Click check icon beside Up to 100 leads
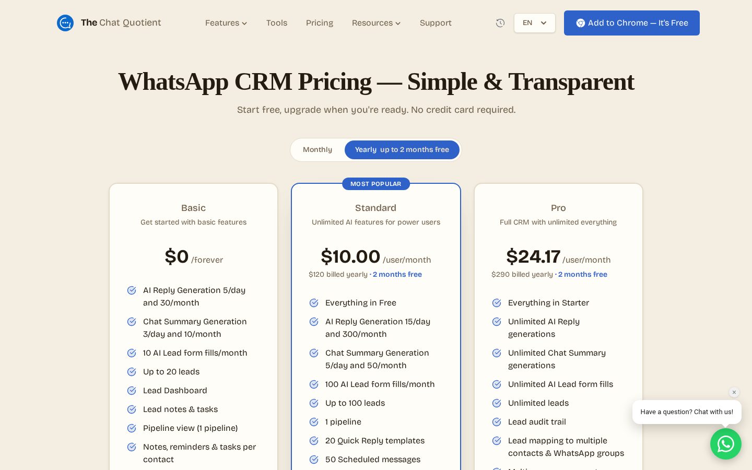The height and width of the screenshot is (470, 752). click(x=314, y=403)
